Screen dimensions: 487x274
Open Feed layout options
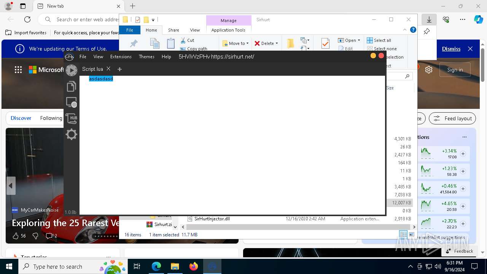click(x=452, y=118)
